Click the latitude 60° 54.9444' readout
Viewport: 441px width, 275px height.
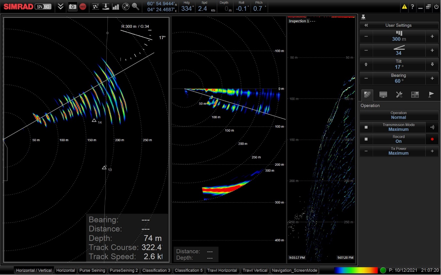coord(162,4)
